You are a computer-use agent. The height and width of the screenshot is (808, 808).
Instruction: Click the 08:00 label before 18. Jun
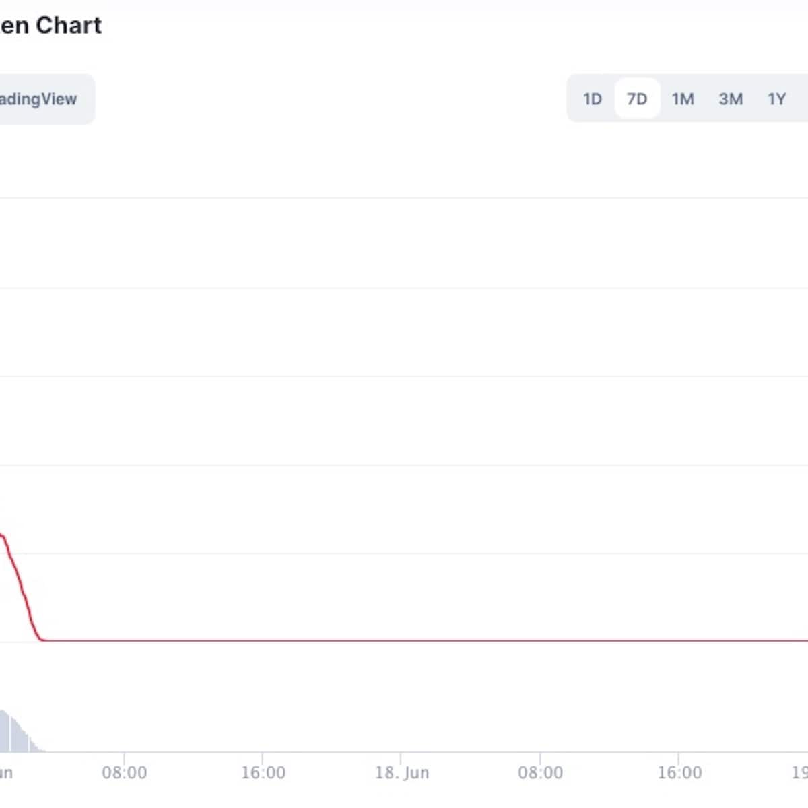click(x=125, y=772)
